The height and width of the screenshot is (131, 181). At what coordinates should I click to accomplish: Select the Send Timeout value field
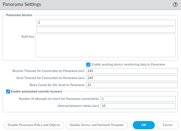[131, 78]
